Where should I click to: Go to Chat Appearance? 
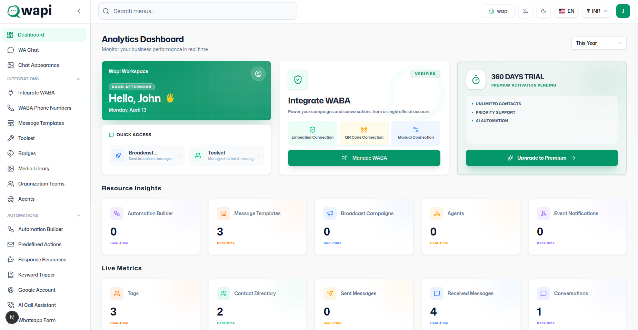tap(44, 65)
